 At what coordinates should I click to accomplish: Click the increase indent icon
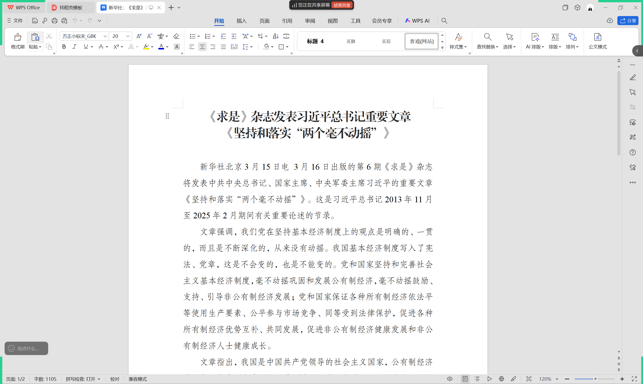[234, 36]
